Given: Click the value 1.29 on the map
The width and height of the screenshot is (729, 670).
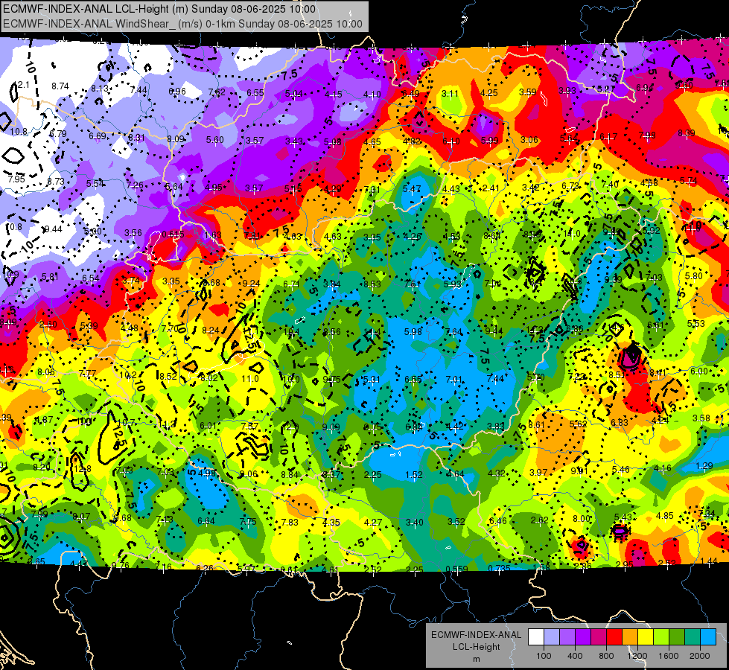Looking at the screenshot, I should coord(704,465).
